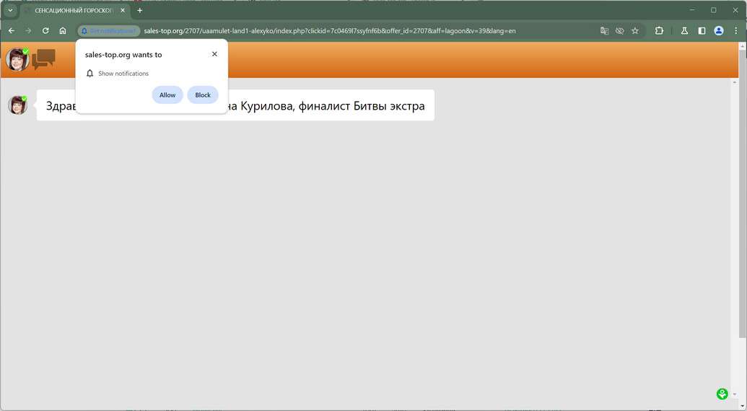This screenshot has height=411, width=747.
Task: Click the green download icon at bottom right
Action: [x=722, y=394]
